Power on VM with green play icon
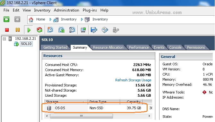Image resolution: width=215 pixels, height=122 pixels. pyautogui.click(x=29, y=30)
